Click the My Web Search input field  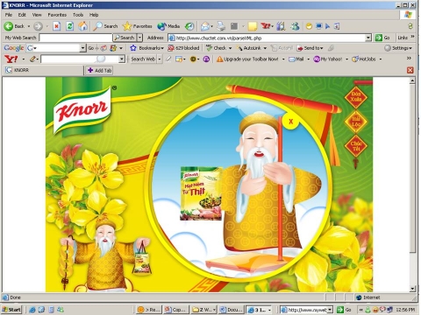point(75,38)
